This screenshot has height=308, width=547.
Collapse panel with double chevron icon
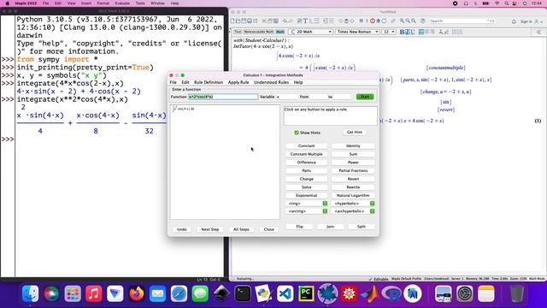[x=539, y=32]
